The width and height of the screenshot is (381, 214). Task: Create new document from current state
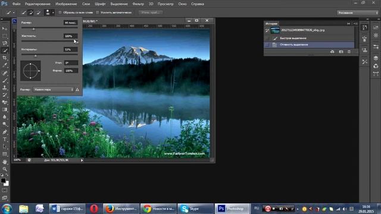[x=332, y=52]
